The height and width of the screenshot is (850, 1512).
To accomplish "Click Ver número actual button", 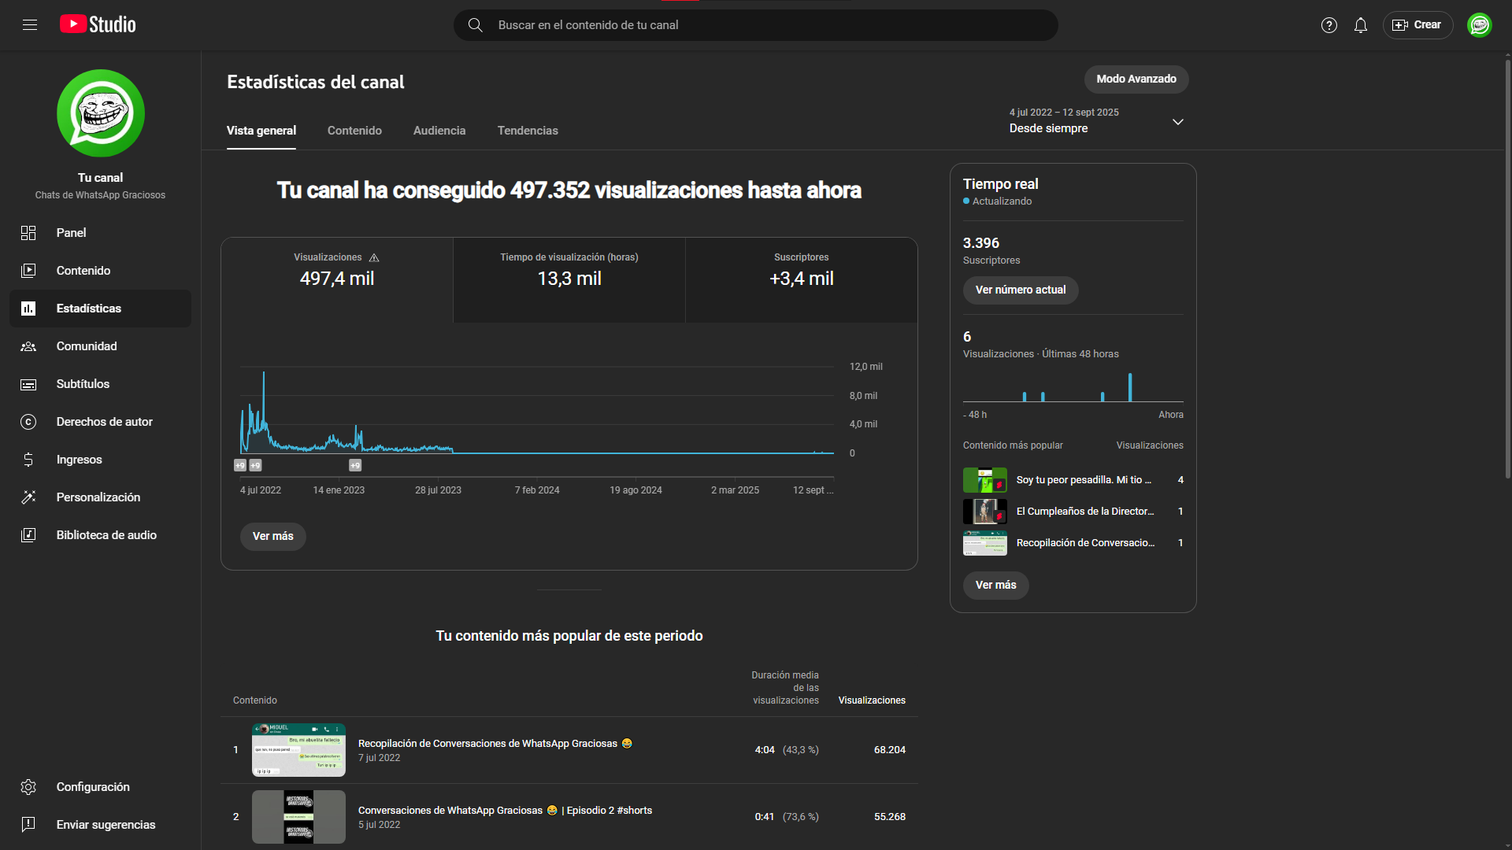I will point(1021,290).
